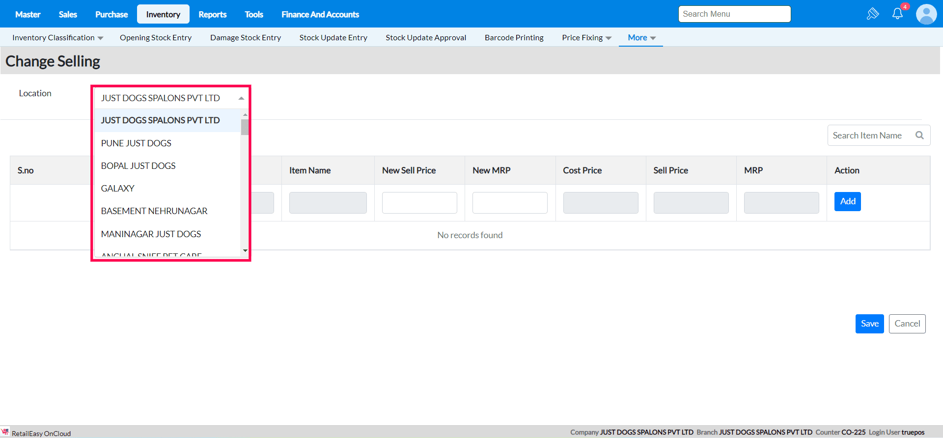Screen dimensions: 943x438
Task: Click the Add button in Action column
Action: 848,201
